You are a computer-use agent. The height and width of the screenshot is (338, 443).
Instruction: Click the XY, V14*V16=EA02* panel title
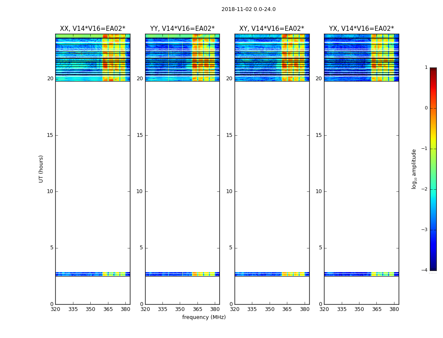click(272, 29)
